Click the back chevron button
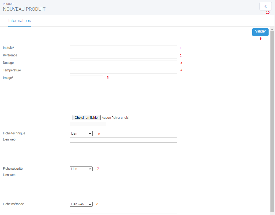Image resolution: width=275 pixels, height=215 pixels. click(265, 6)
